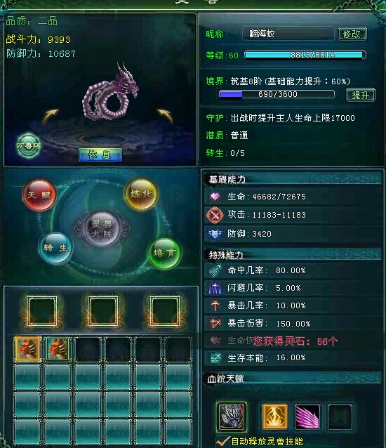Select the 转生 blue orb
386x448 pixels.
[x=55, y=248]
